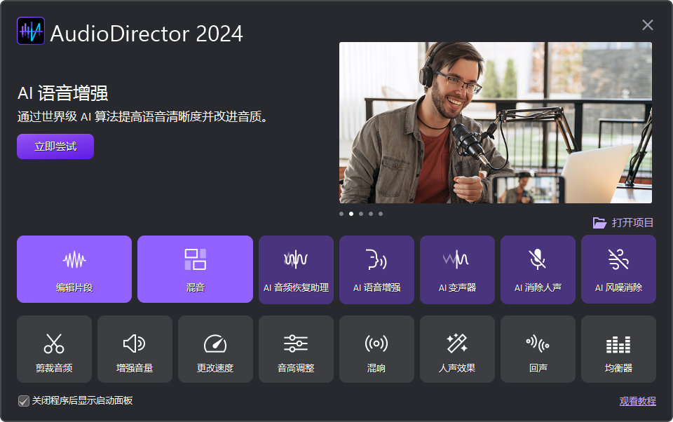选择 AI 变声器 功能

(457, 269)
